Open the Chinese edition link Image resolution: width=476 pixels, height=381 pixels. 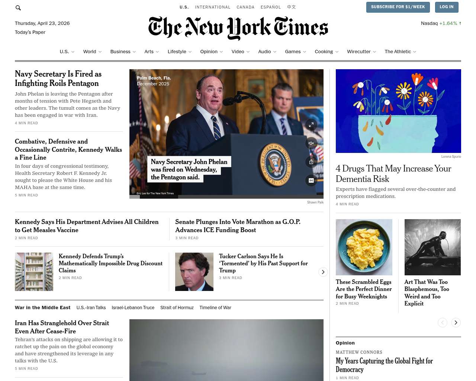click(x=292, y=7)
